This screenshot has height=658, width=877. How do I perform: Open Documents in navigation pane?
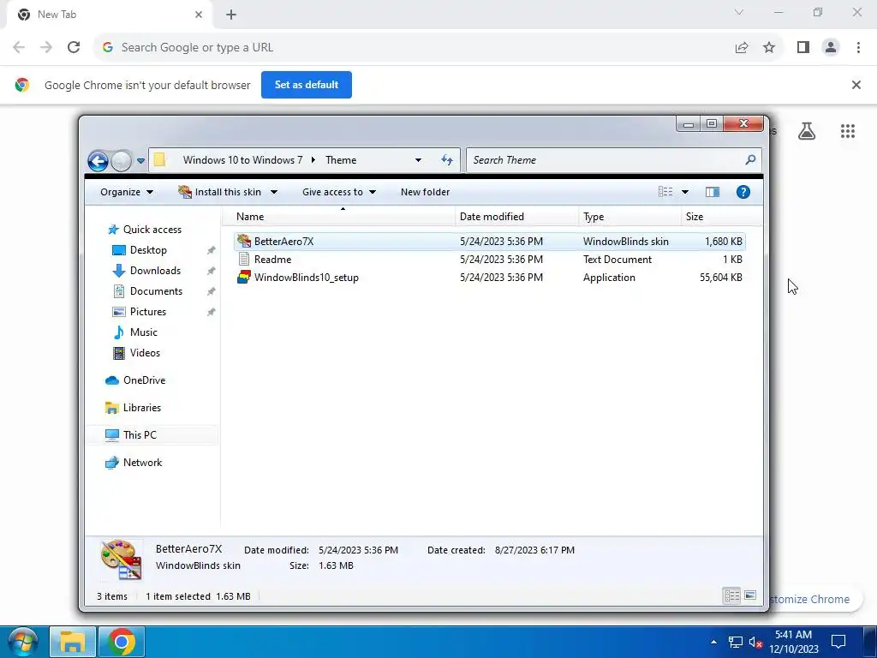tap(147, 291)
